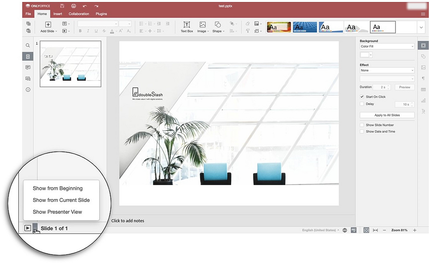429x263 pixels.
Task: Click the Fit to Width icon
Action: [x=375, y=230]
